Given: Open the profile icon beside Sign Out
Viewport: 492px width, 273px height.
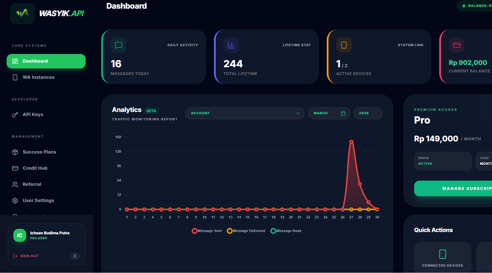Looking at the screenshot, I should pyautogui.click(x=75, y=256).
